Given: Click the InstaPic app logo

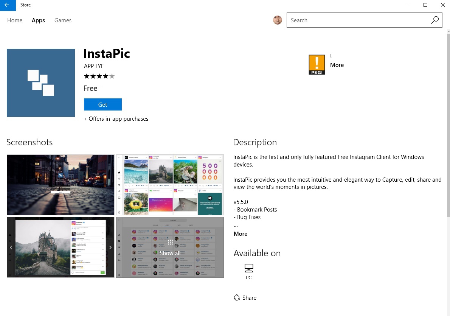Looking at the screenshot, I should pos(41,83).
